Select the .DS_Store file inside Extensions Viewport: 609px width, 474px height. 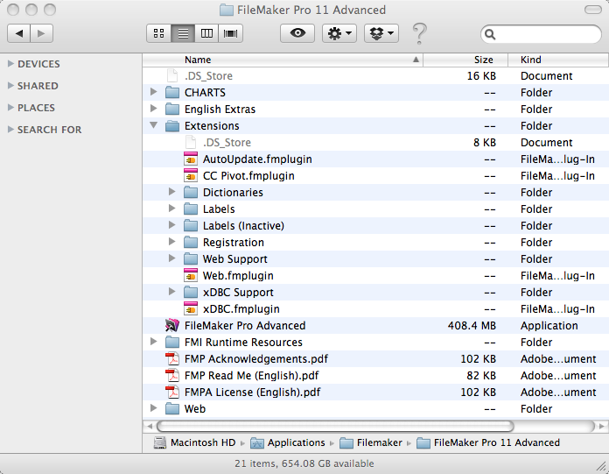(x=227, y=142)
